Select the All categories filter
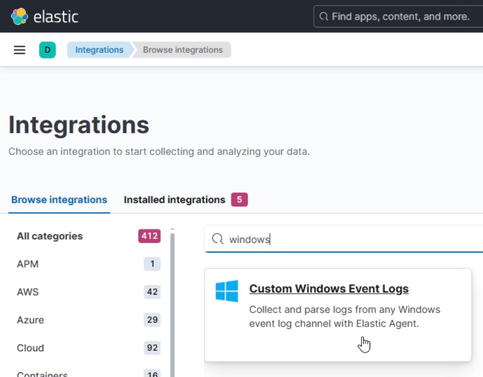Screen dimensions: 483x377 click(x=50, y=236)
